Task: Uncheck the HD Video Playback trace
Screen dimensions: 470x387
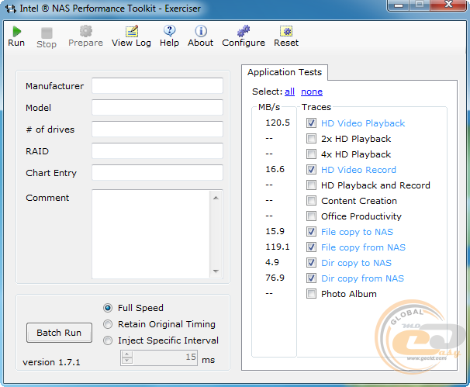Action: coord(311,123)
